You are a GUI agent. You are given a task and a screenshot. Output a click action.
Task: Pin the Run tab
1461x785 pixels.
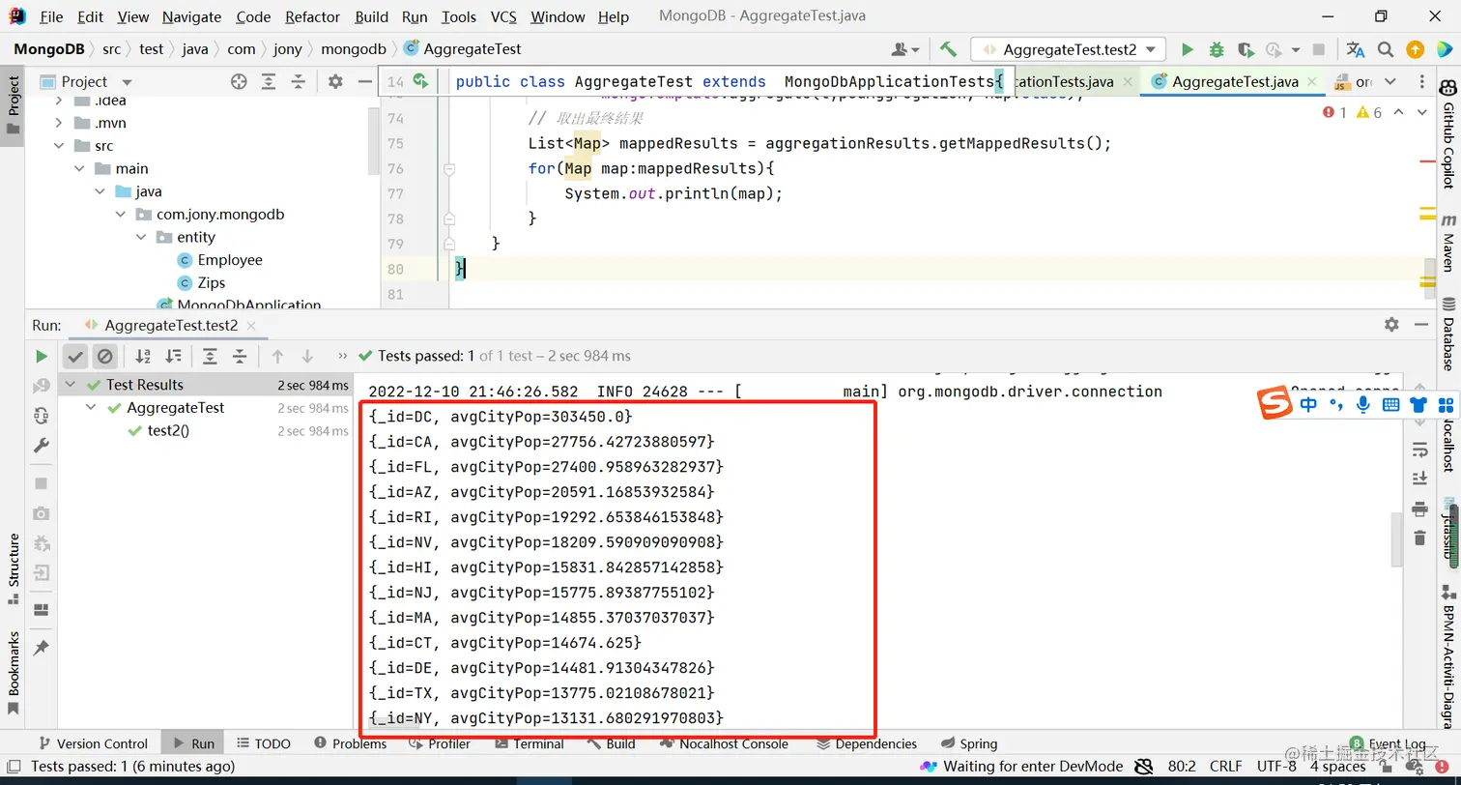(x=41, y=648)
